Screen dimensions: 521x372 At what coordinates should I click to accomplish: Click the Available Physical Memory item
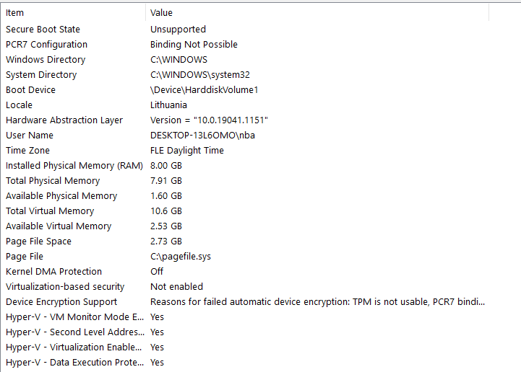(61, 196)
